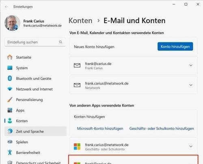
Task: Click the 'Neues Konto hinzufügen' label
Action: (94, 47)
